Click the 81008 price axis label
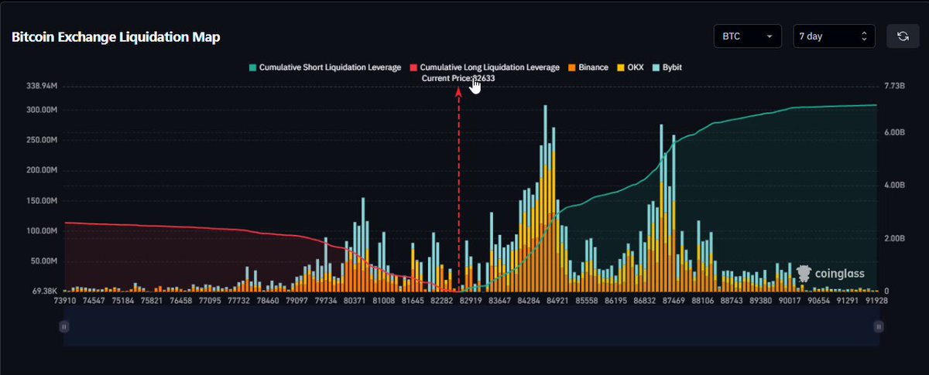Screen dimensions: 929x375 click(x=383, y=299)
